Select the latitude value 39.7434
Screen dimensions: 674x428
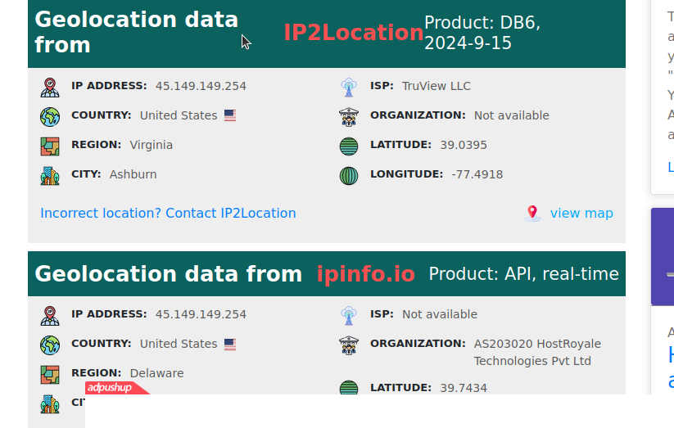464,388
